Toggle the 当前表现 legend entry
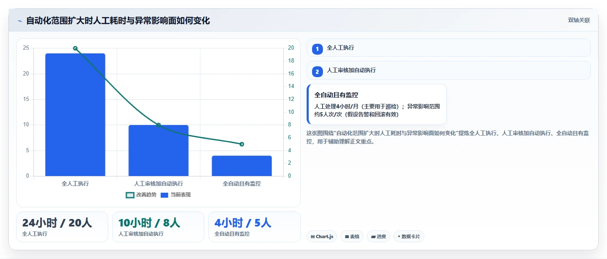Viewport: 607px width, 259px height. [176, 195]
